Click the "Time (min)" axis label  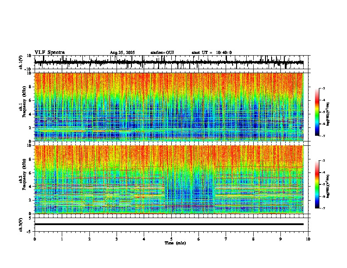point(175,243)
